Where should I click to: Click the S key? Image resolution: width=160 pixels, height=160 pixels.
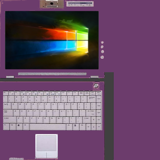(23, 113)
